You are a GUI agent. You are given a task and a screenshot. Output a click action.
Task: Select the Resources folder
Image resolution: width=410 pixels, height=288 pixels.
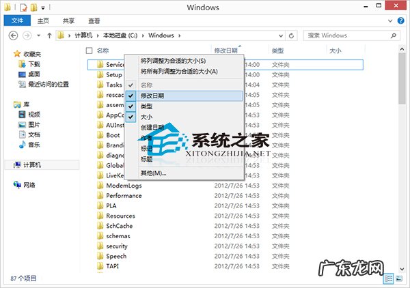tap(120, 216)
